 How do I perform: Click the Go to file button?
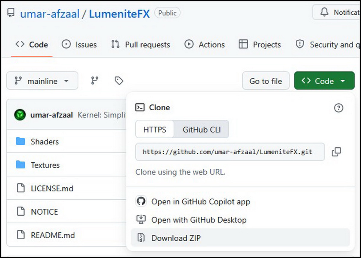click(266, 81)
